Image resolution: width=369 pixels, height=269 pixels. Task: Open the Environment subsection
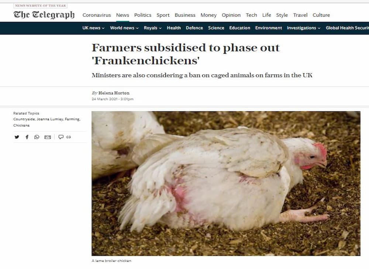point(269,28)
